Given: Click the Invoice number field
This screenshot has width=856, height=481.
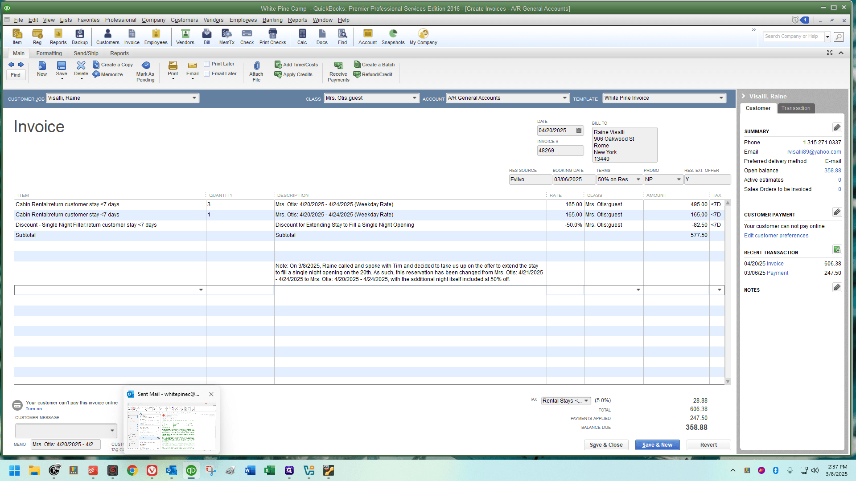Looking at the screenshot, I should pyautogui.click(x=560, y=151).
